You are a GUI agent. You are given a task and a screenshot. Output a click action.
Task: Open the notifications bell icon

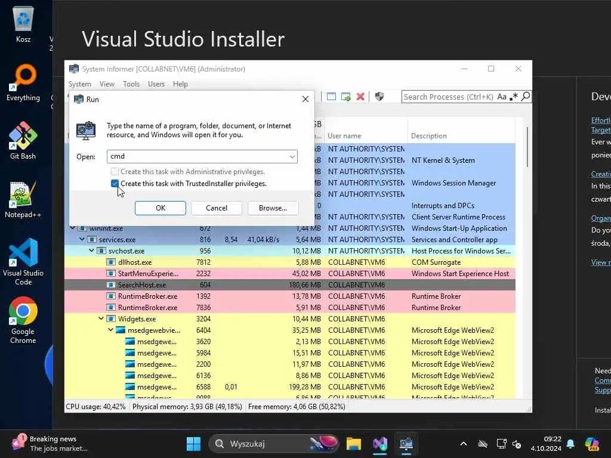pos(570,444)
